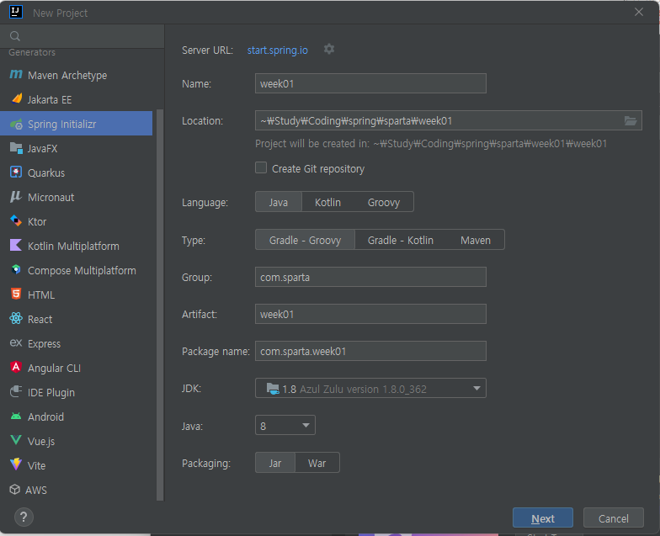660x536 pixels.
Task: Click the Maven Archetype generator icon
Action: pos(15,74)
